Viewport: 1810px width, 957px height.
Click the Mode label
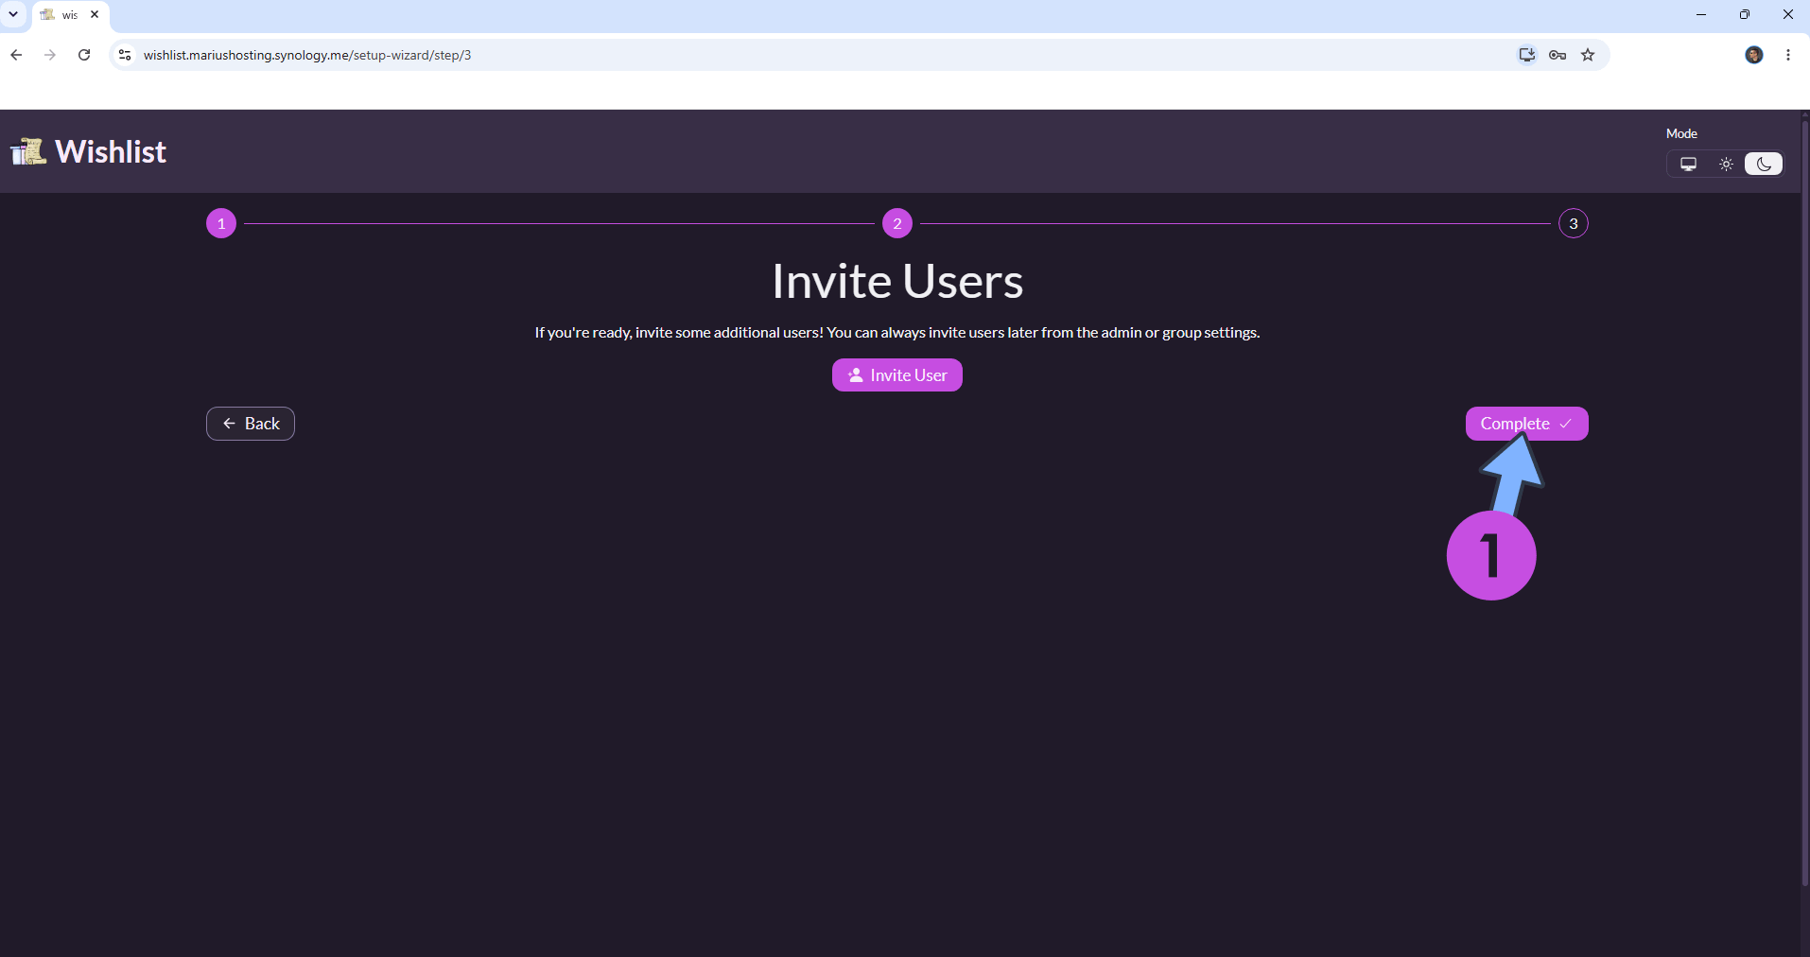pos(1681,133)
